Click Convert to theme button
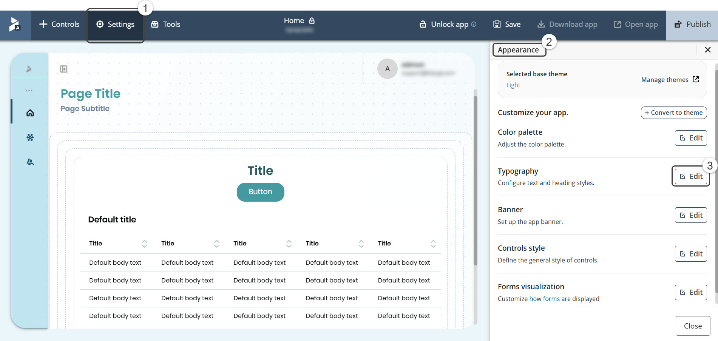Screen dimensions: 718x341 673,113
